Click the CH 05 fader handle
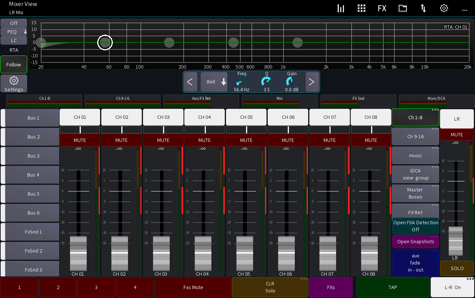The height and width of the screenshot is (298, 475). pos(244,253)
